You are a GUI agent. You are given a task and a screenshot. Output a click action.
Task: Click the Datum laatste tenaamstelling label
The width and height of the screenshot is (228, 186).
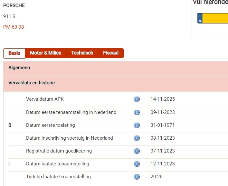58,164
